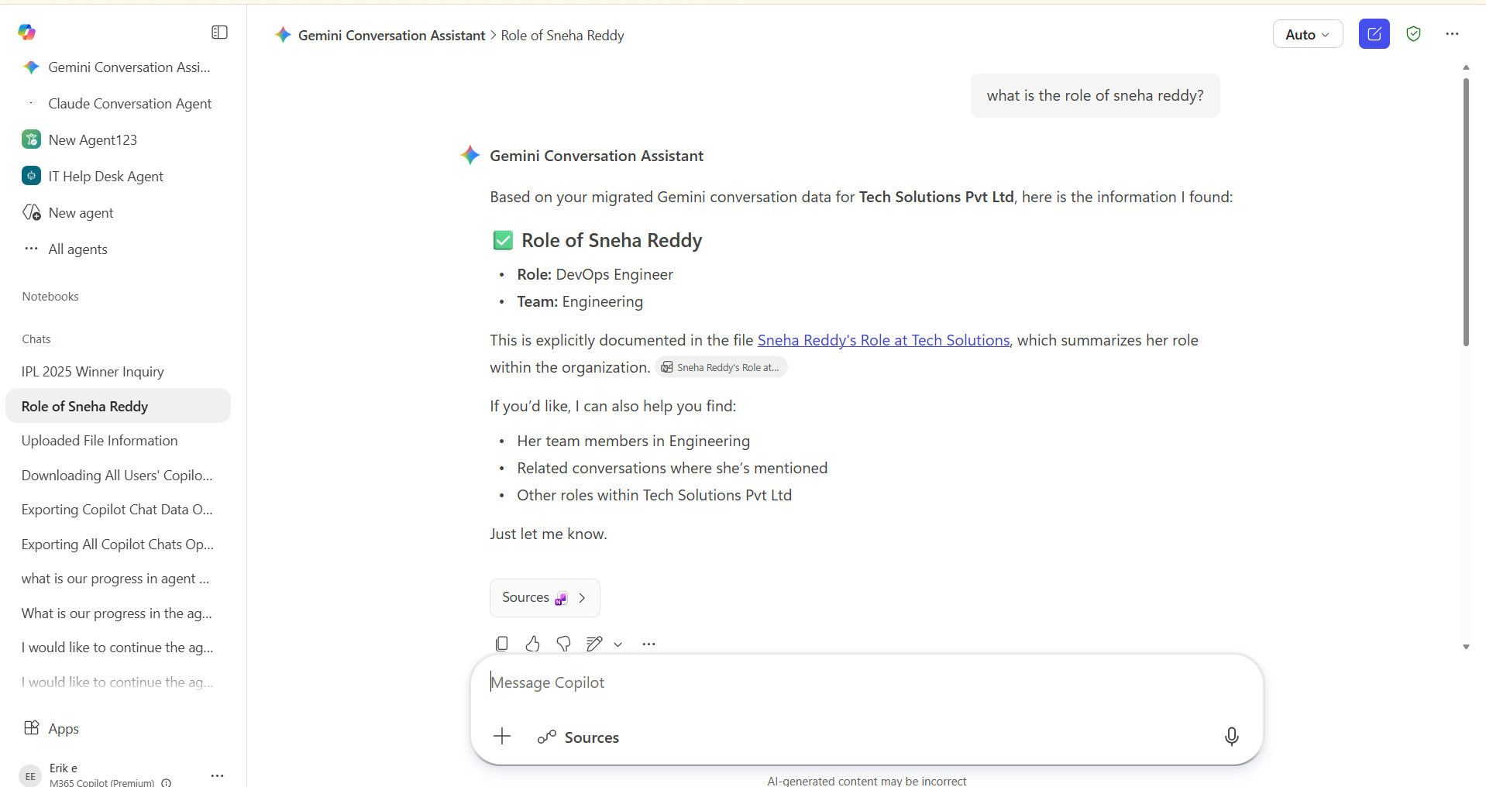Click 'Role: DevOps Engineer' text
Viewport: 1486px width, 787px height.
point(595,274)
